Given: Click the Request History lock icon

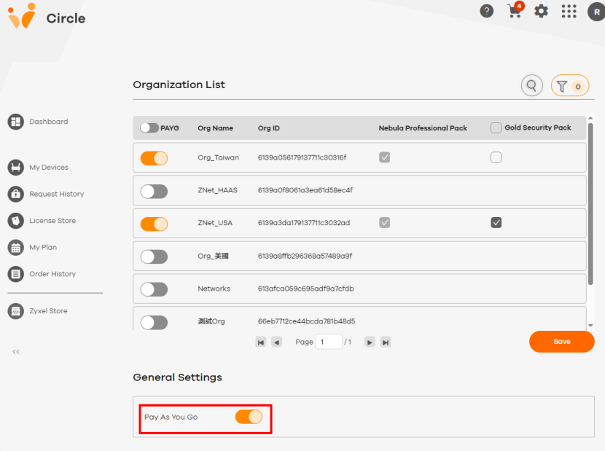Looking at the screenshot, I should (16, 194).
